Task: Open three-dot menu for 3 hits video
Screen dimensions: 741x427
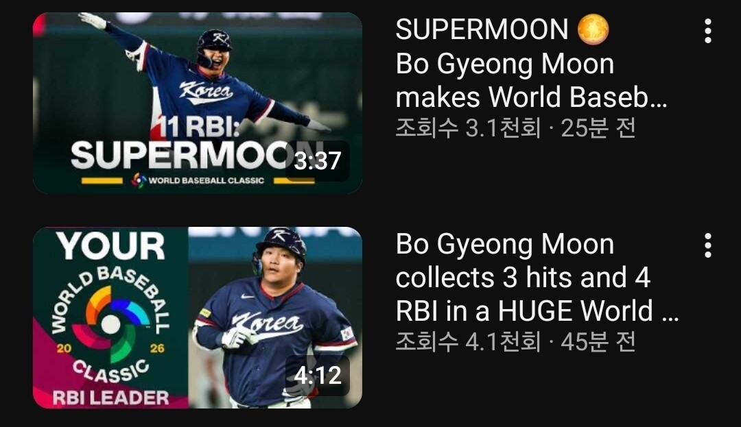Action: pyautogui.click(x=707, y=245)
